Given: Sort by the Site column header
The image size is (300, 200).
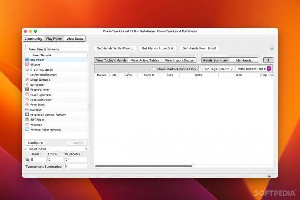Looking at the screenshot, I should pyautogui.click(x=114, y=75).
